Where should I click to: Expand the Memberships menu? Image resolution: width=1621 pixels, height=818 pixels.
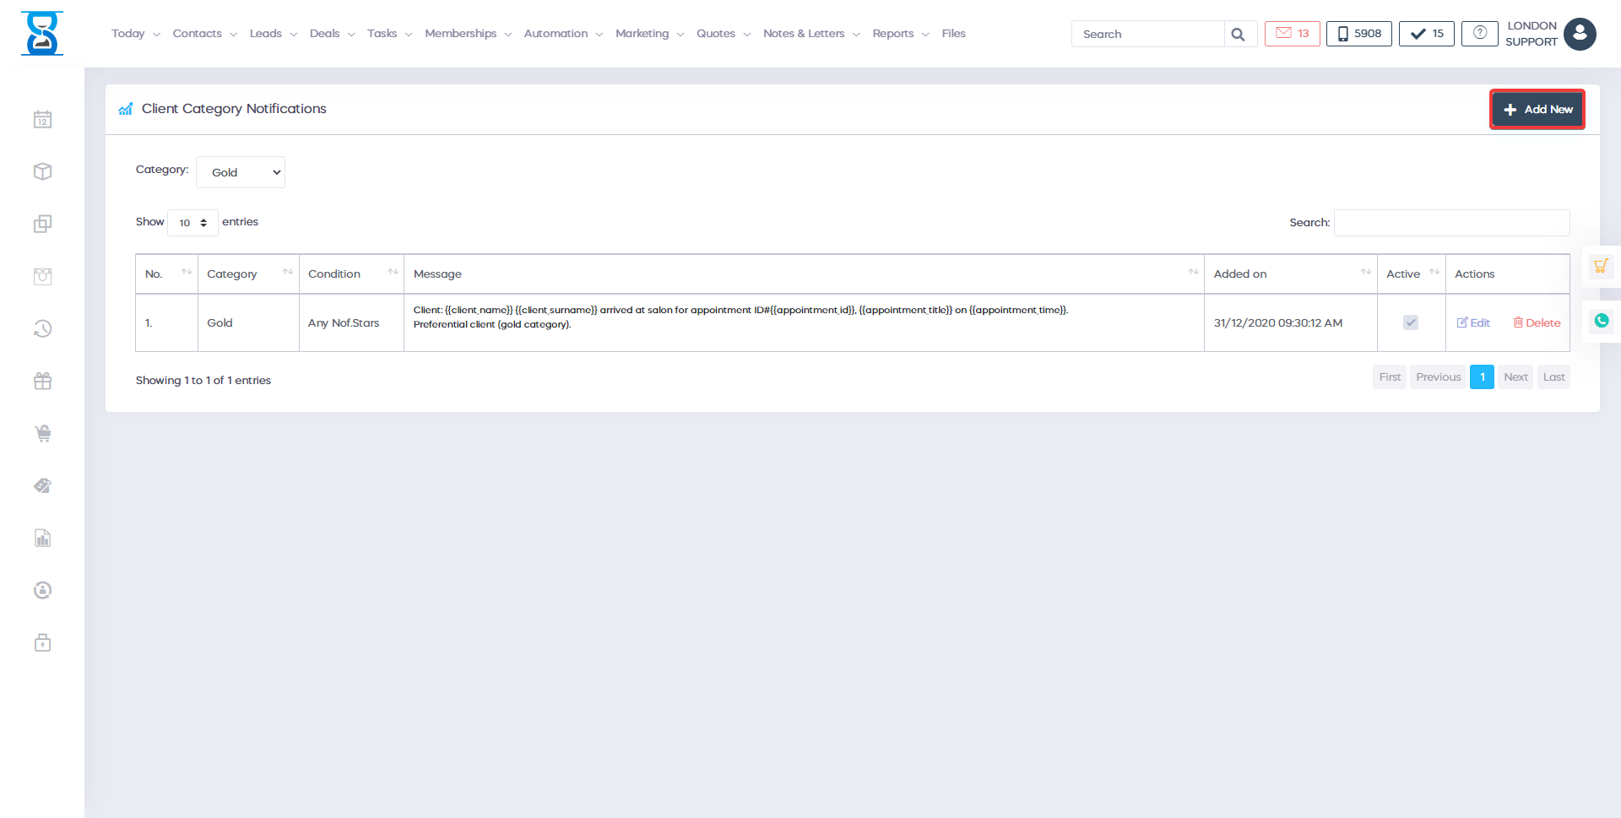(x=468, y=34)
